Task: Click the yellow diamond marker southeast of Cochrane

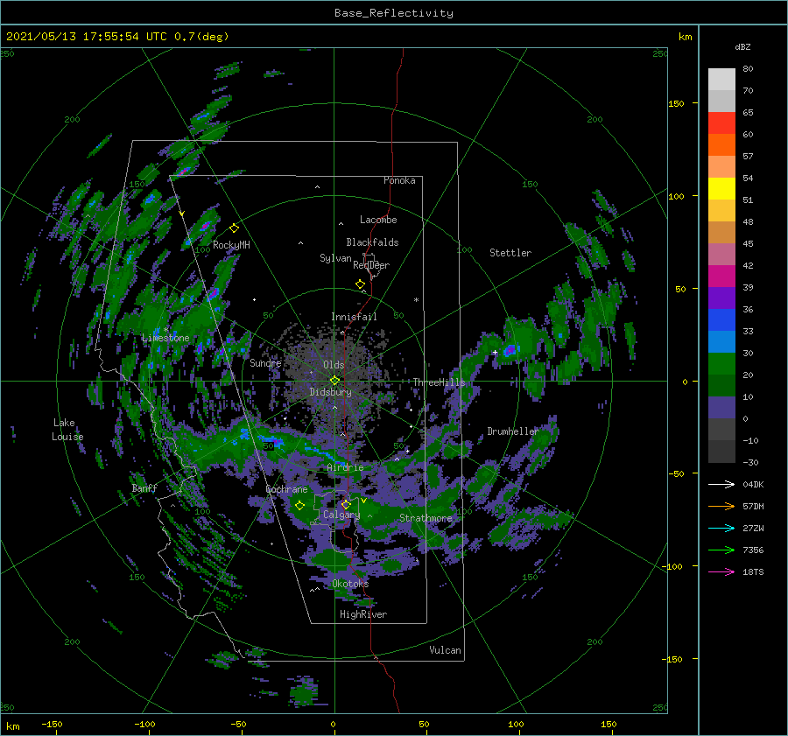Action: coord(300,506)
